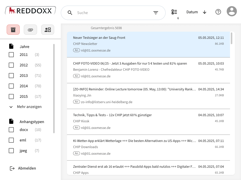This screenshot has height=180, width=241.
Task: Click the An badge of CHIP Downloads mail
Action: 76,153
